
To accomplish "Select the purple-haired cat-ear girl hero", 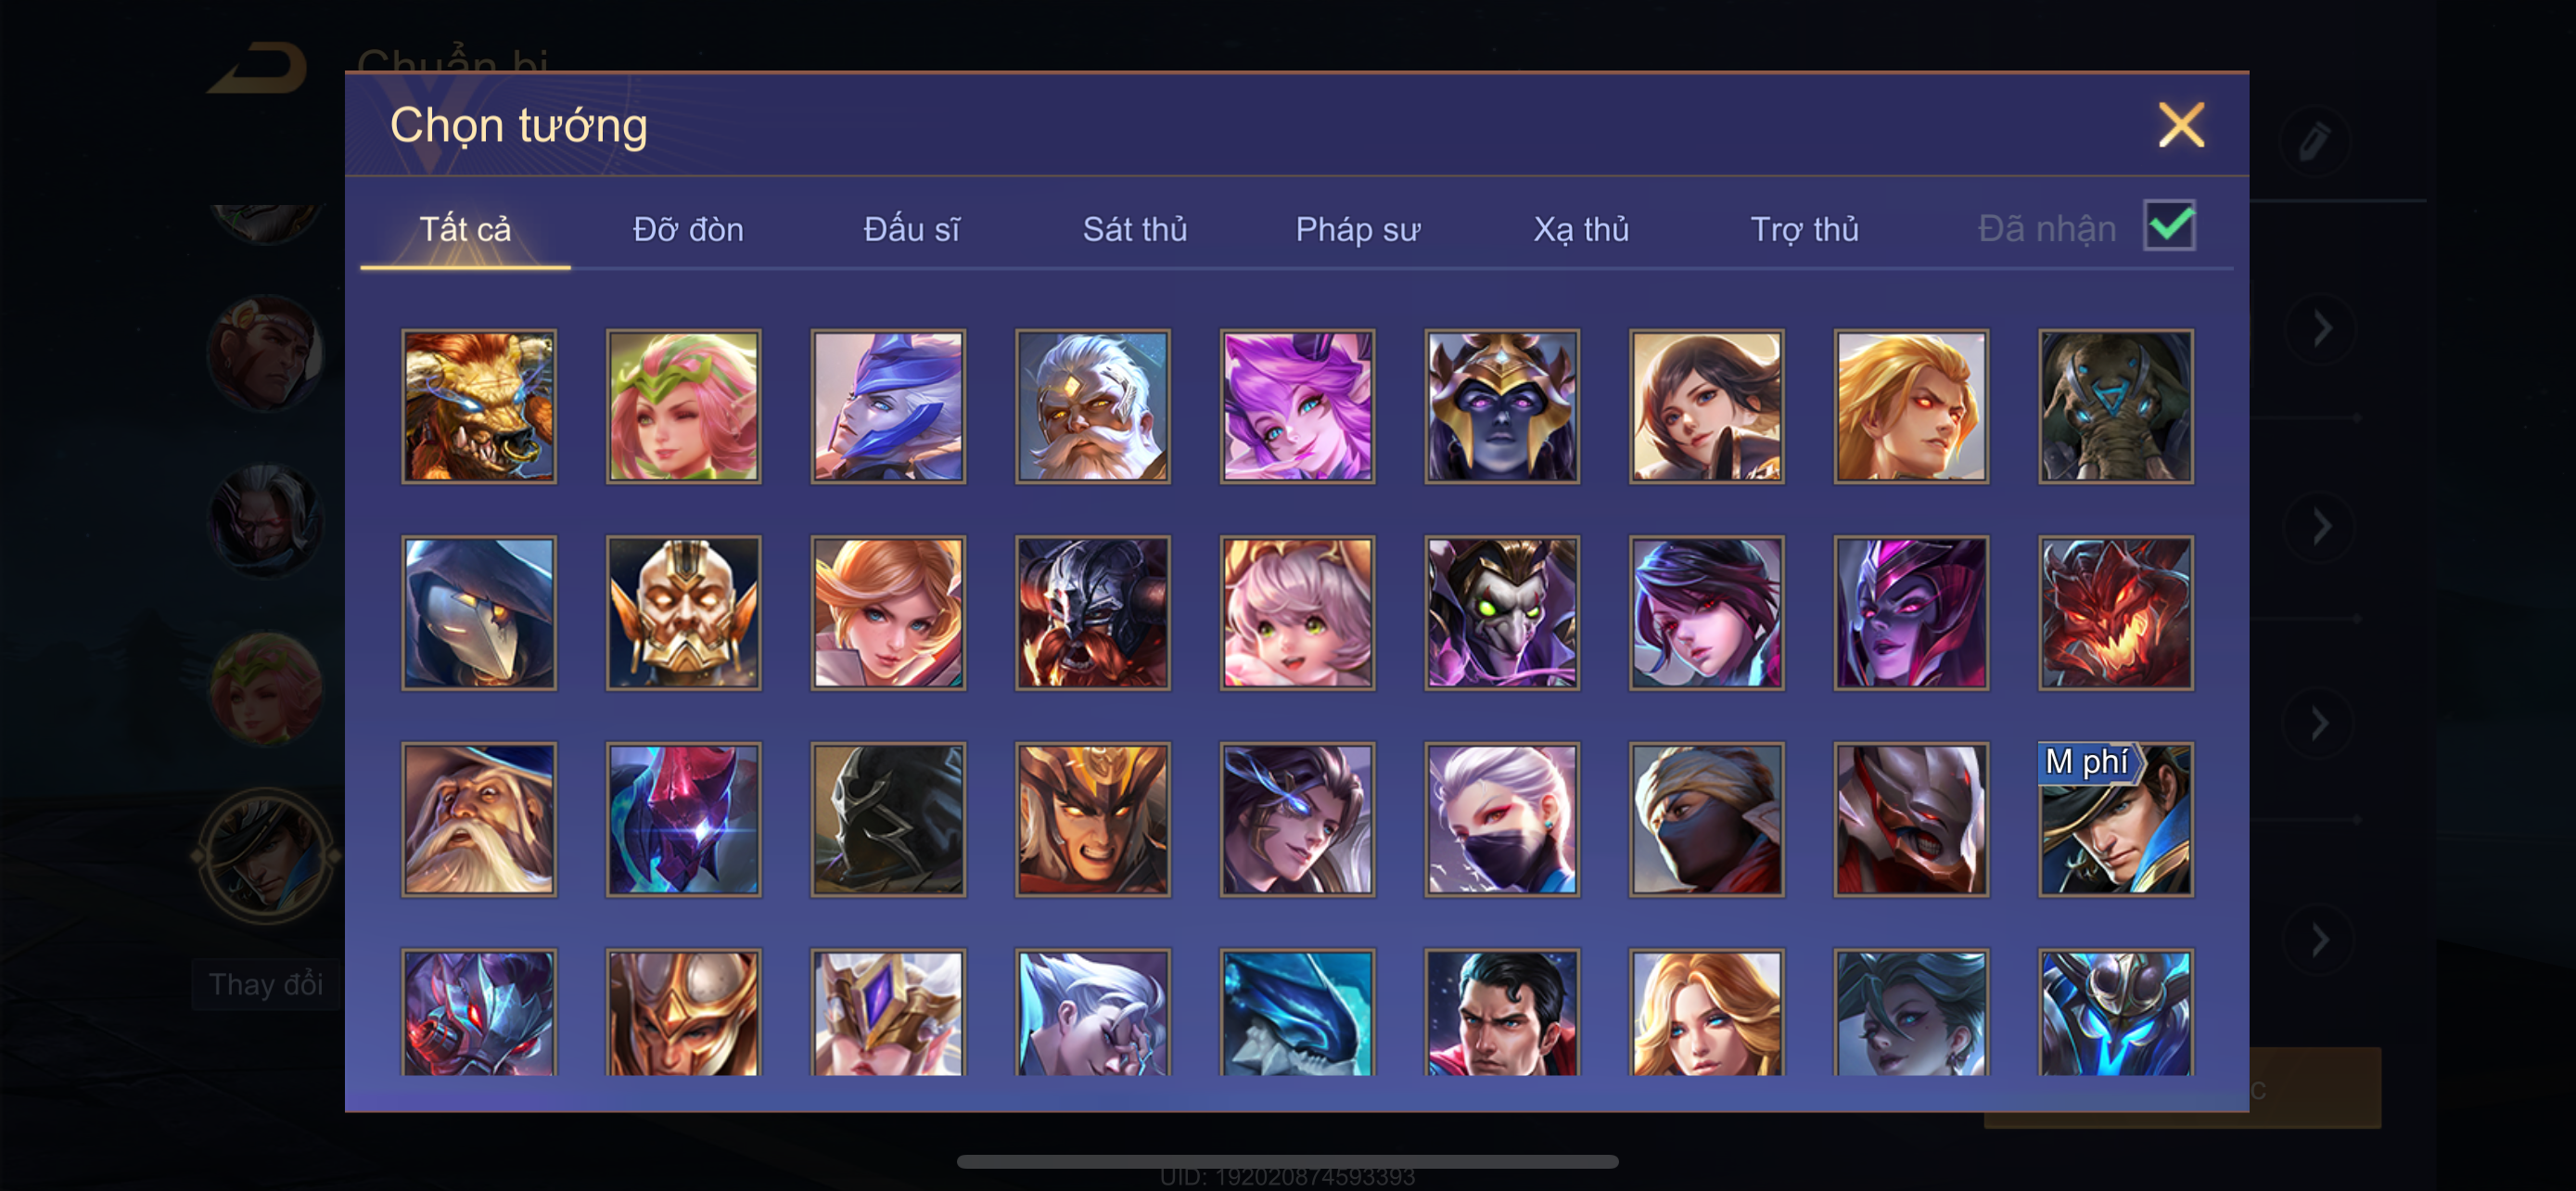I will tap(1298, 406).
